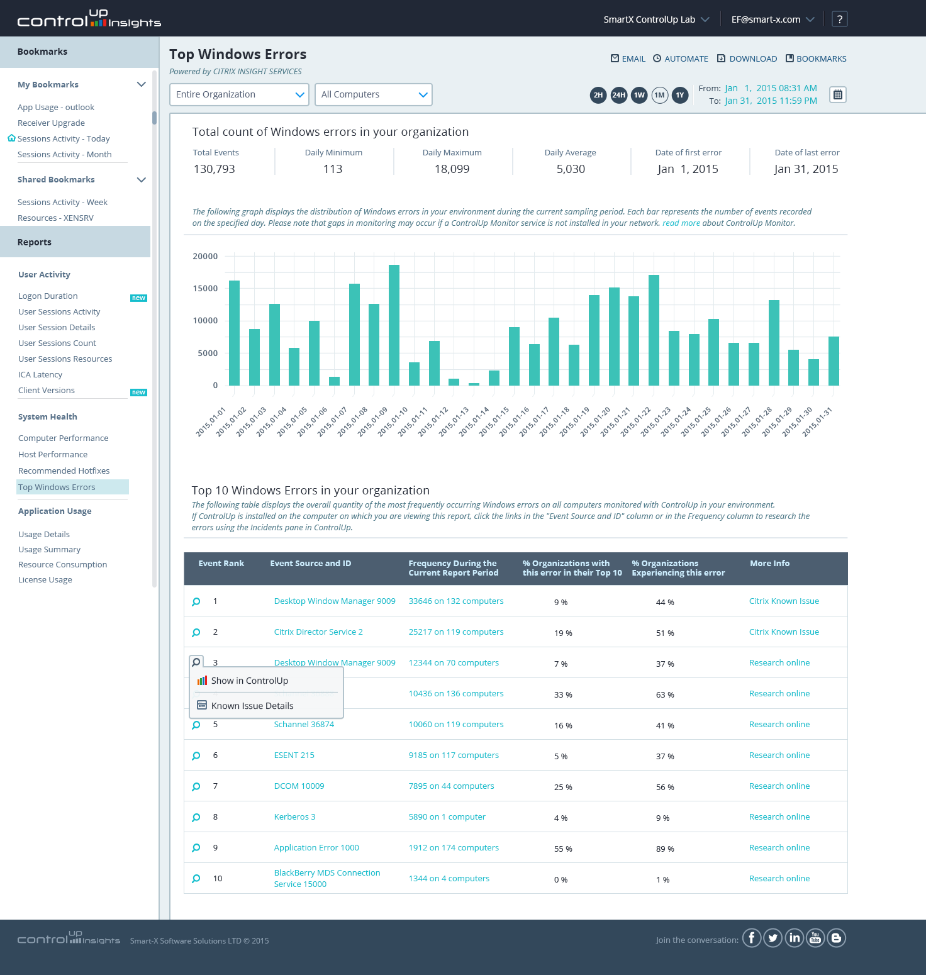Screen dimensions: 926x975
Task: Select the 24H time range button
Action: pyautogui.click(x=619, y=95)
